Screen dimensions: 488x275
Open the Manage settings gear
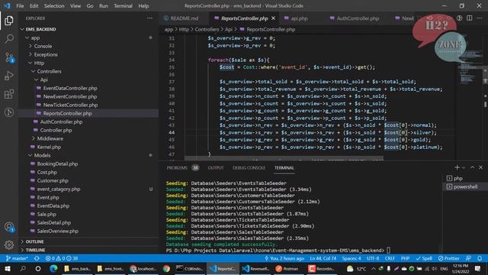(9, 244)
